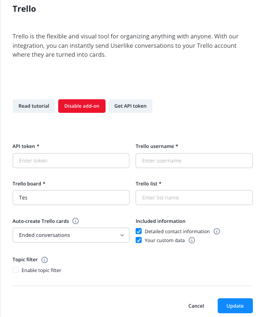
Task: Click info icon next to Your custom data
Action: (x=192, y=240)
